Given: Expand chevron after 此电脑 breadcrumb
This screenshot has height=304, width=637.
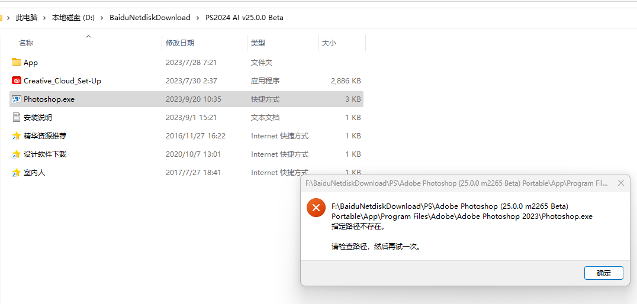Looking at the screenshot, I should pos(44,18).
